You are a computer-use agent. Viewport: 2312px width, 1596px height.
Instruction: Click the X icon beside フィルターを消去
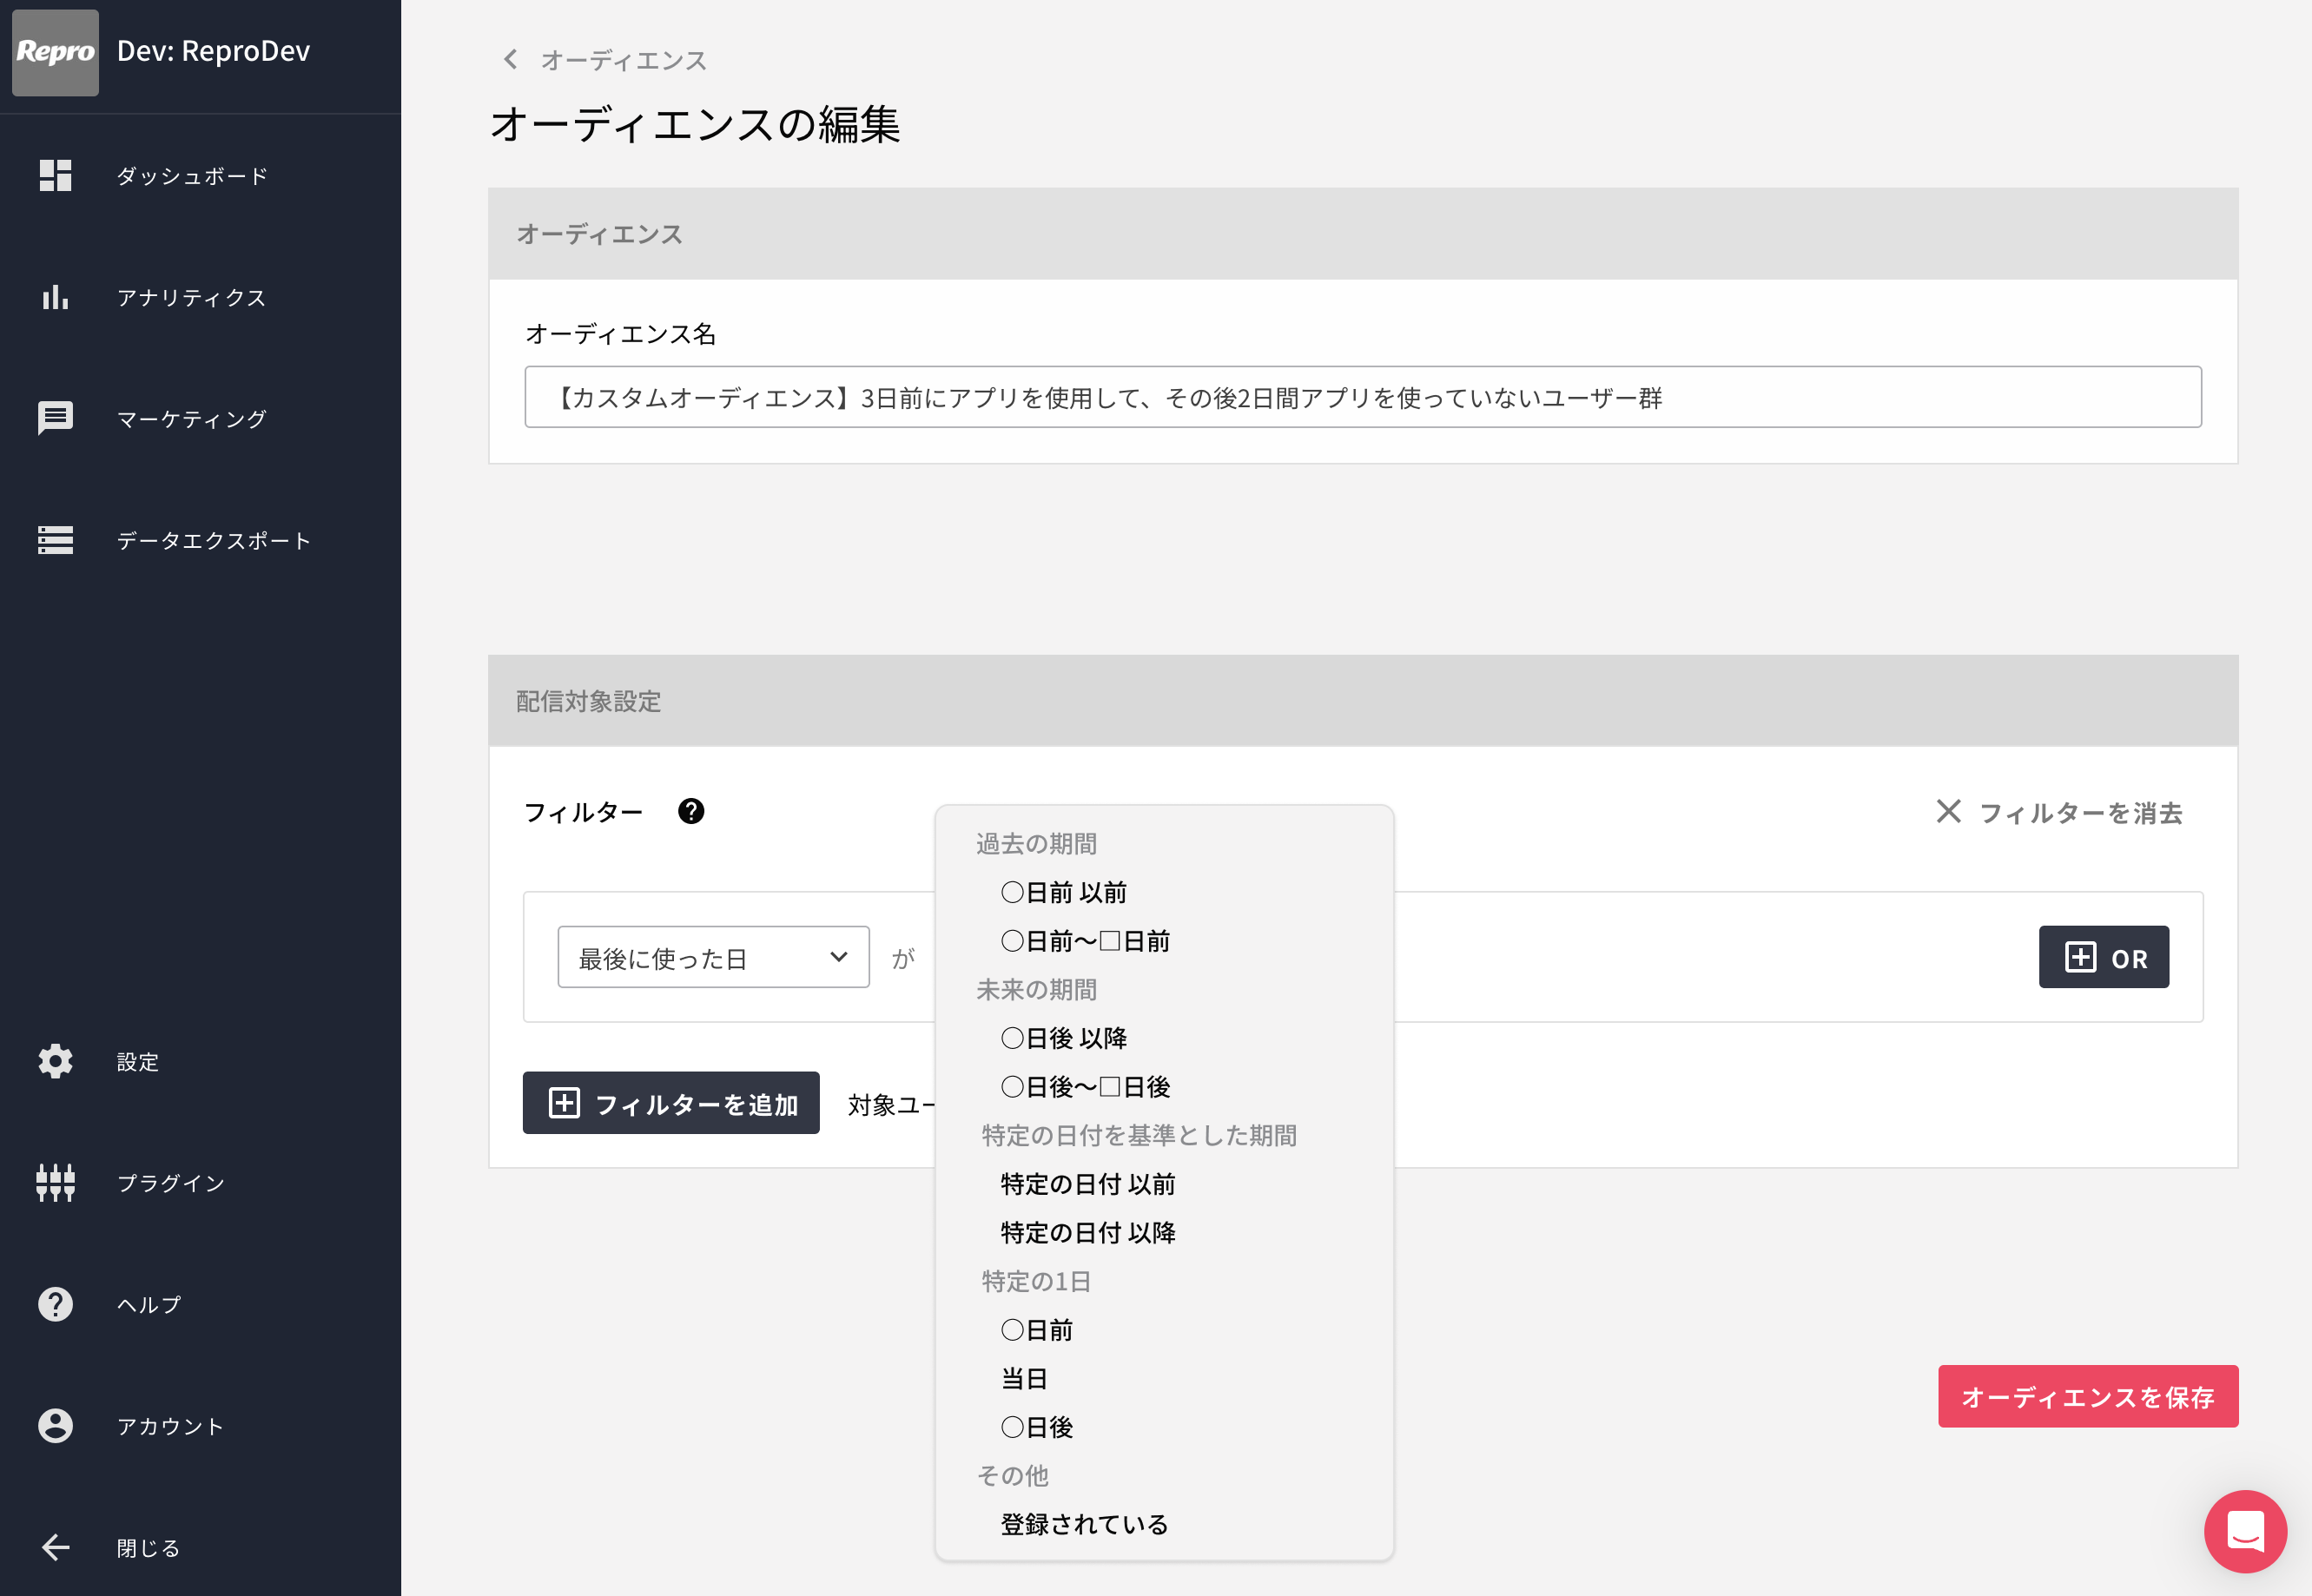[x=1948, y=811]
